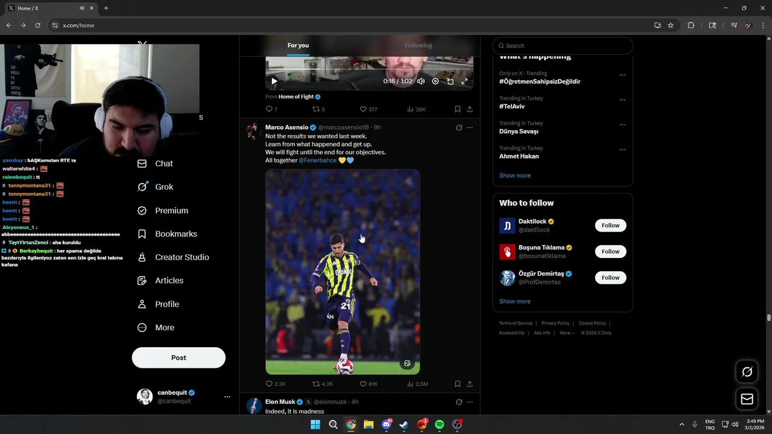
Task: Follow Daktilock
Action: (x=610, y=225)
